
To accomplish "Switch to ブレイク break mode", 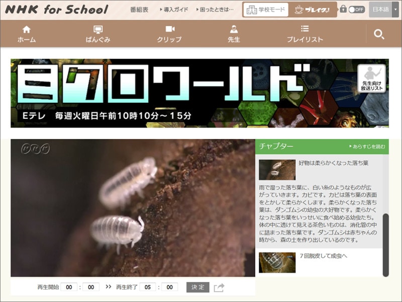I will coord(312,10).
